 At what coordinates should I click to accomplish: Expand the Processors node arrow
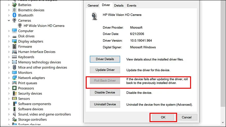tap(9, 88)
